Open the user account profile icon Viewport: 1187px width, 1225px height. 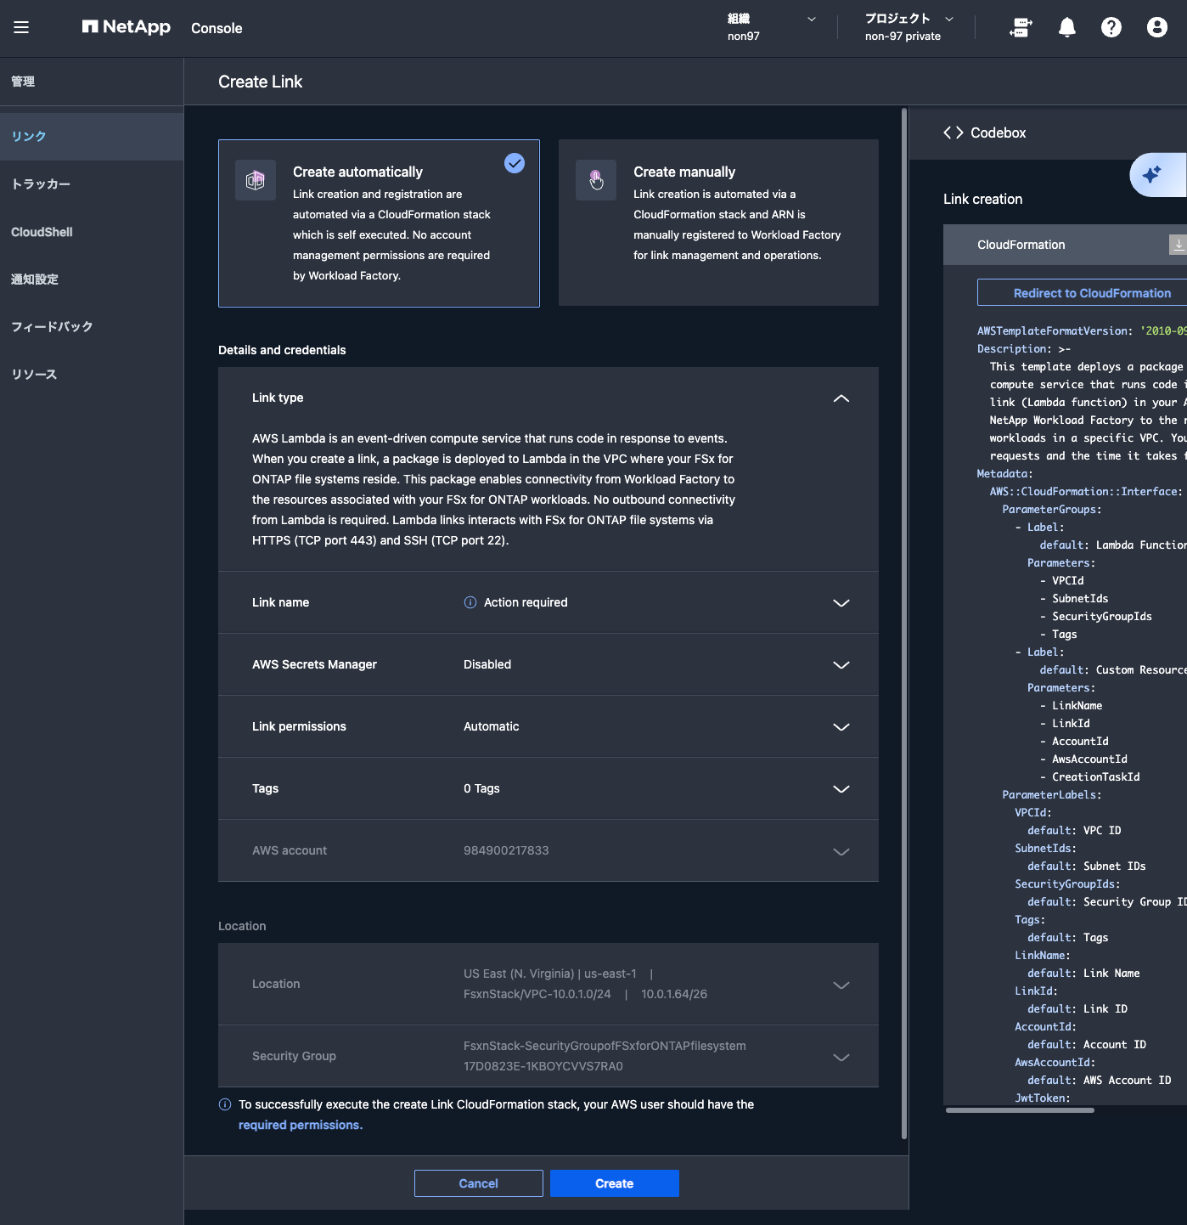[1157, 28]
